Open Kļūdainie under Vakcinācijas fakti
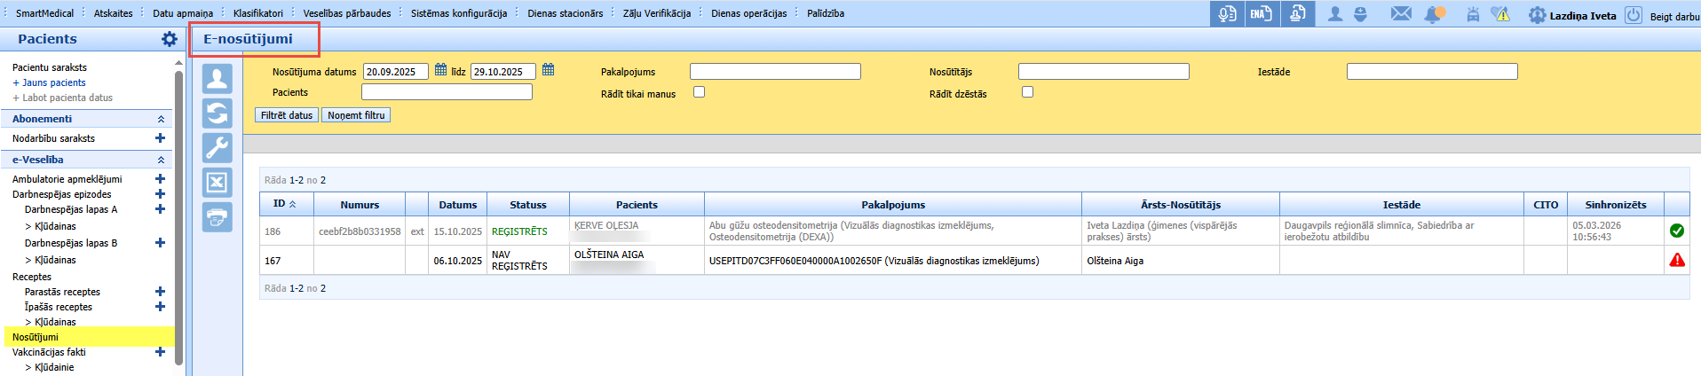 pos(54,367)
